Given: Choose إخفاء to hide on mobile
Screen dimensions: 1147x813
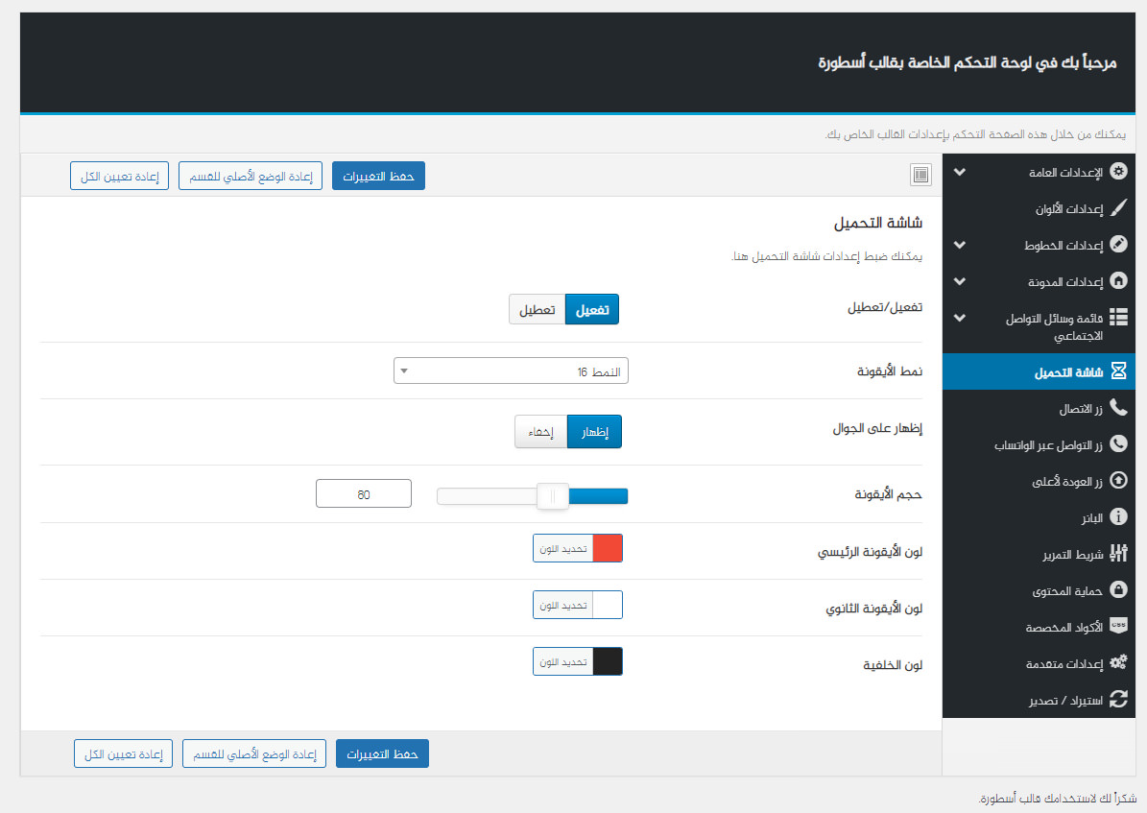Looking at the screenshot, I should [541, 432].
